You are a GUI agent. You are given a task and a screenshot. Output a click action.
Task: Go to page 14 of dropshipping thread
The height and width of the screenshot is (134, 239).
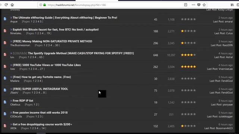pos(43,128)
